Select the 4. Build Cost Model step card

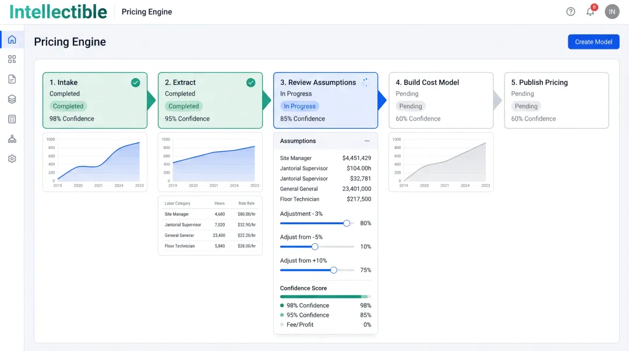tap(441, 100)
